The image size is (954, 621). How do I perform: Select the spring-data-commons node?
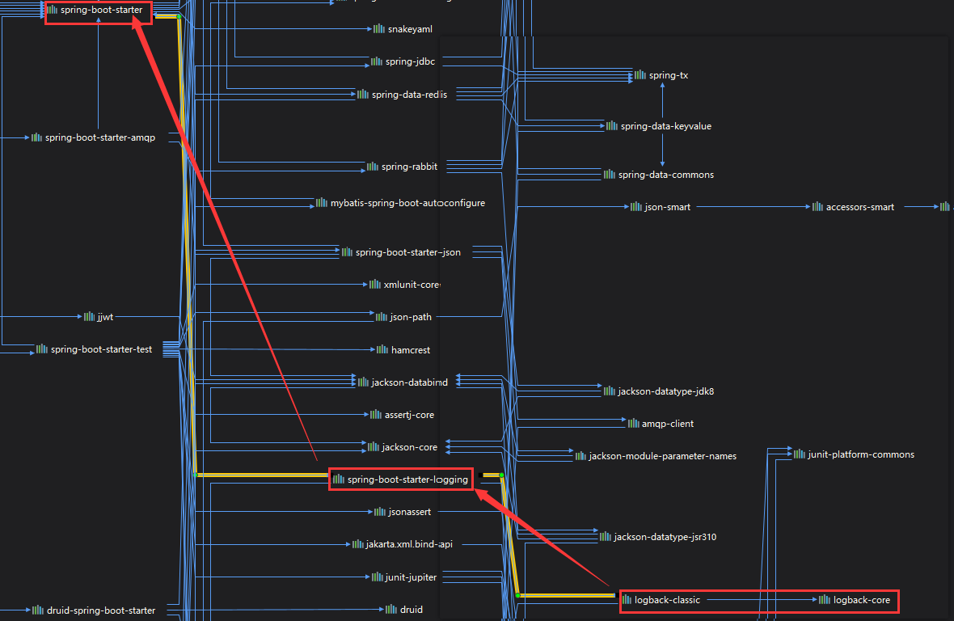(x=665, y=174)
